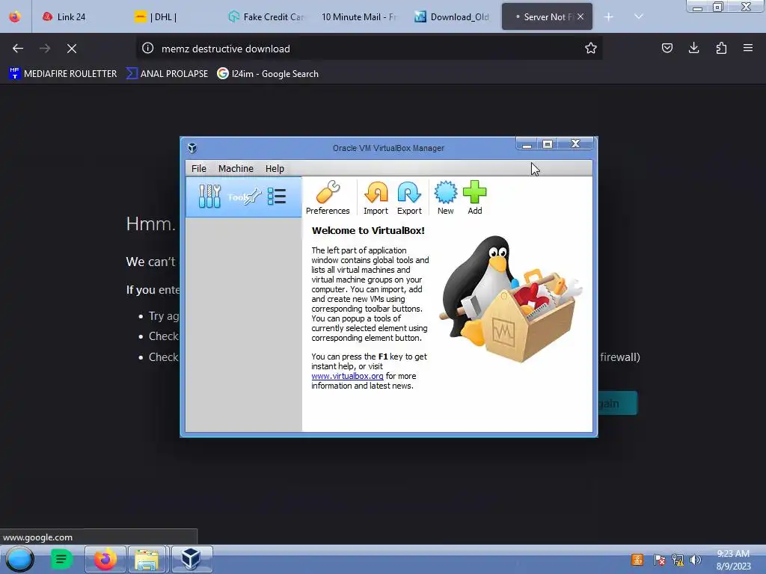
Task: Open the Help menu in VirtualBox
Action: coord(275,168)
